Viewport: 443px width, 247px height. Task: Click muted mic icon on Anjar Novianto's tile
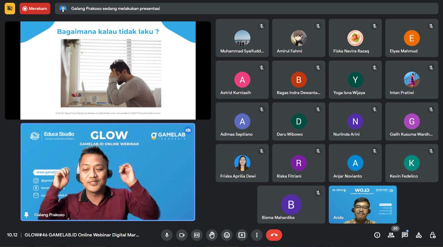(x=374, y=151)
